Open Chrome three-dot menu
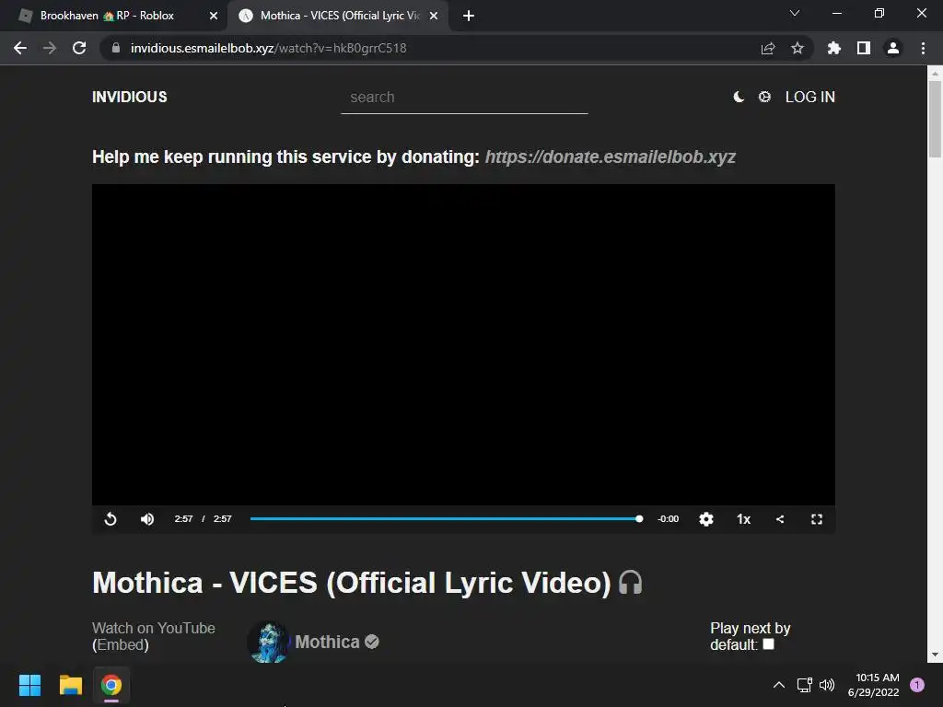 tap(923, 48)
